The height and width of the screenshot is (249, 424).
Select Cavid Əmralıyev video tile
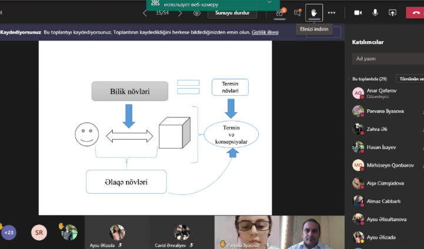(182, 232)
